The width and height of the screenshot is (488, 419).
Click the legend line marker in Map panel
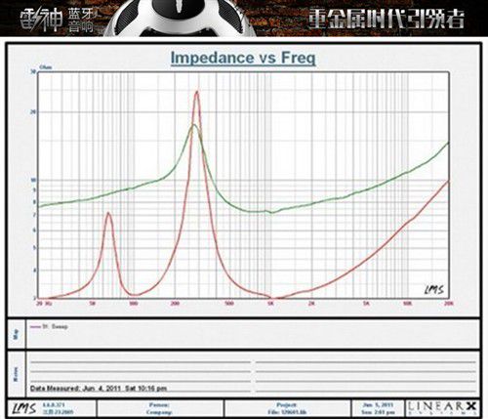coord(35,326)
